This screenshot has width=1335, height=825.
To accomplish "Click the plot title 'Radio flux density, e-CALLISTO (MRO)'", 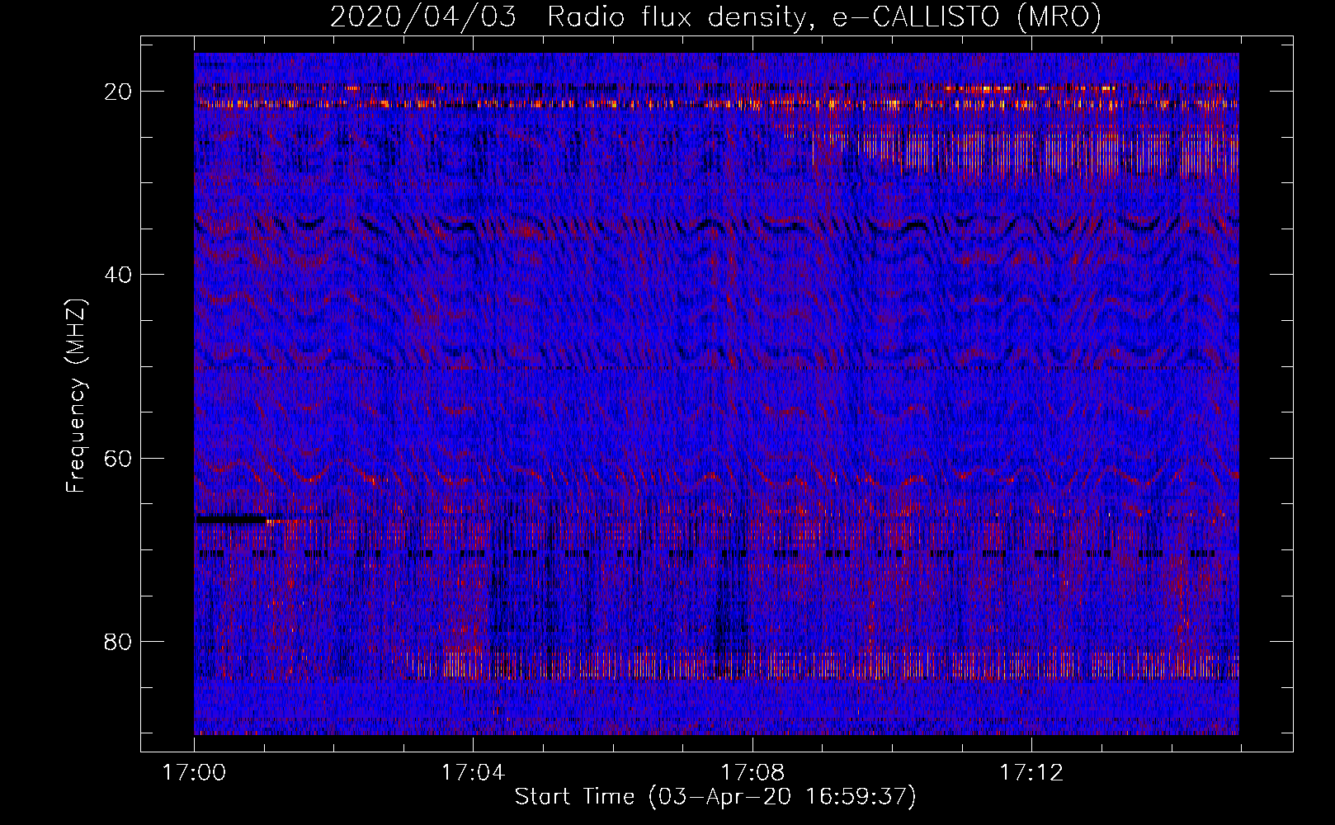I will click(824, 16).
